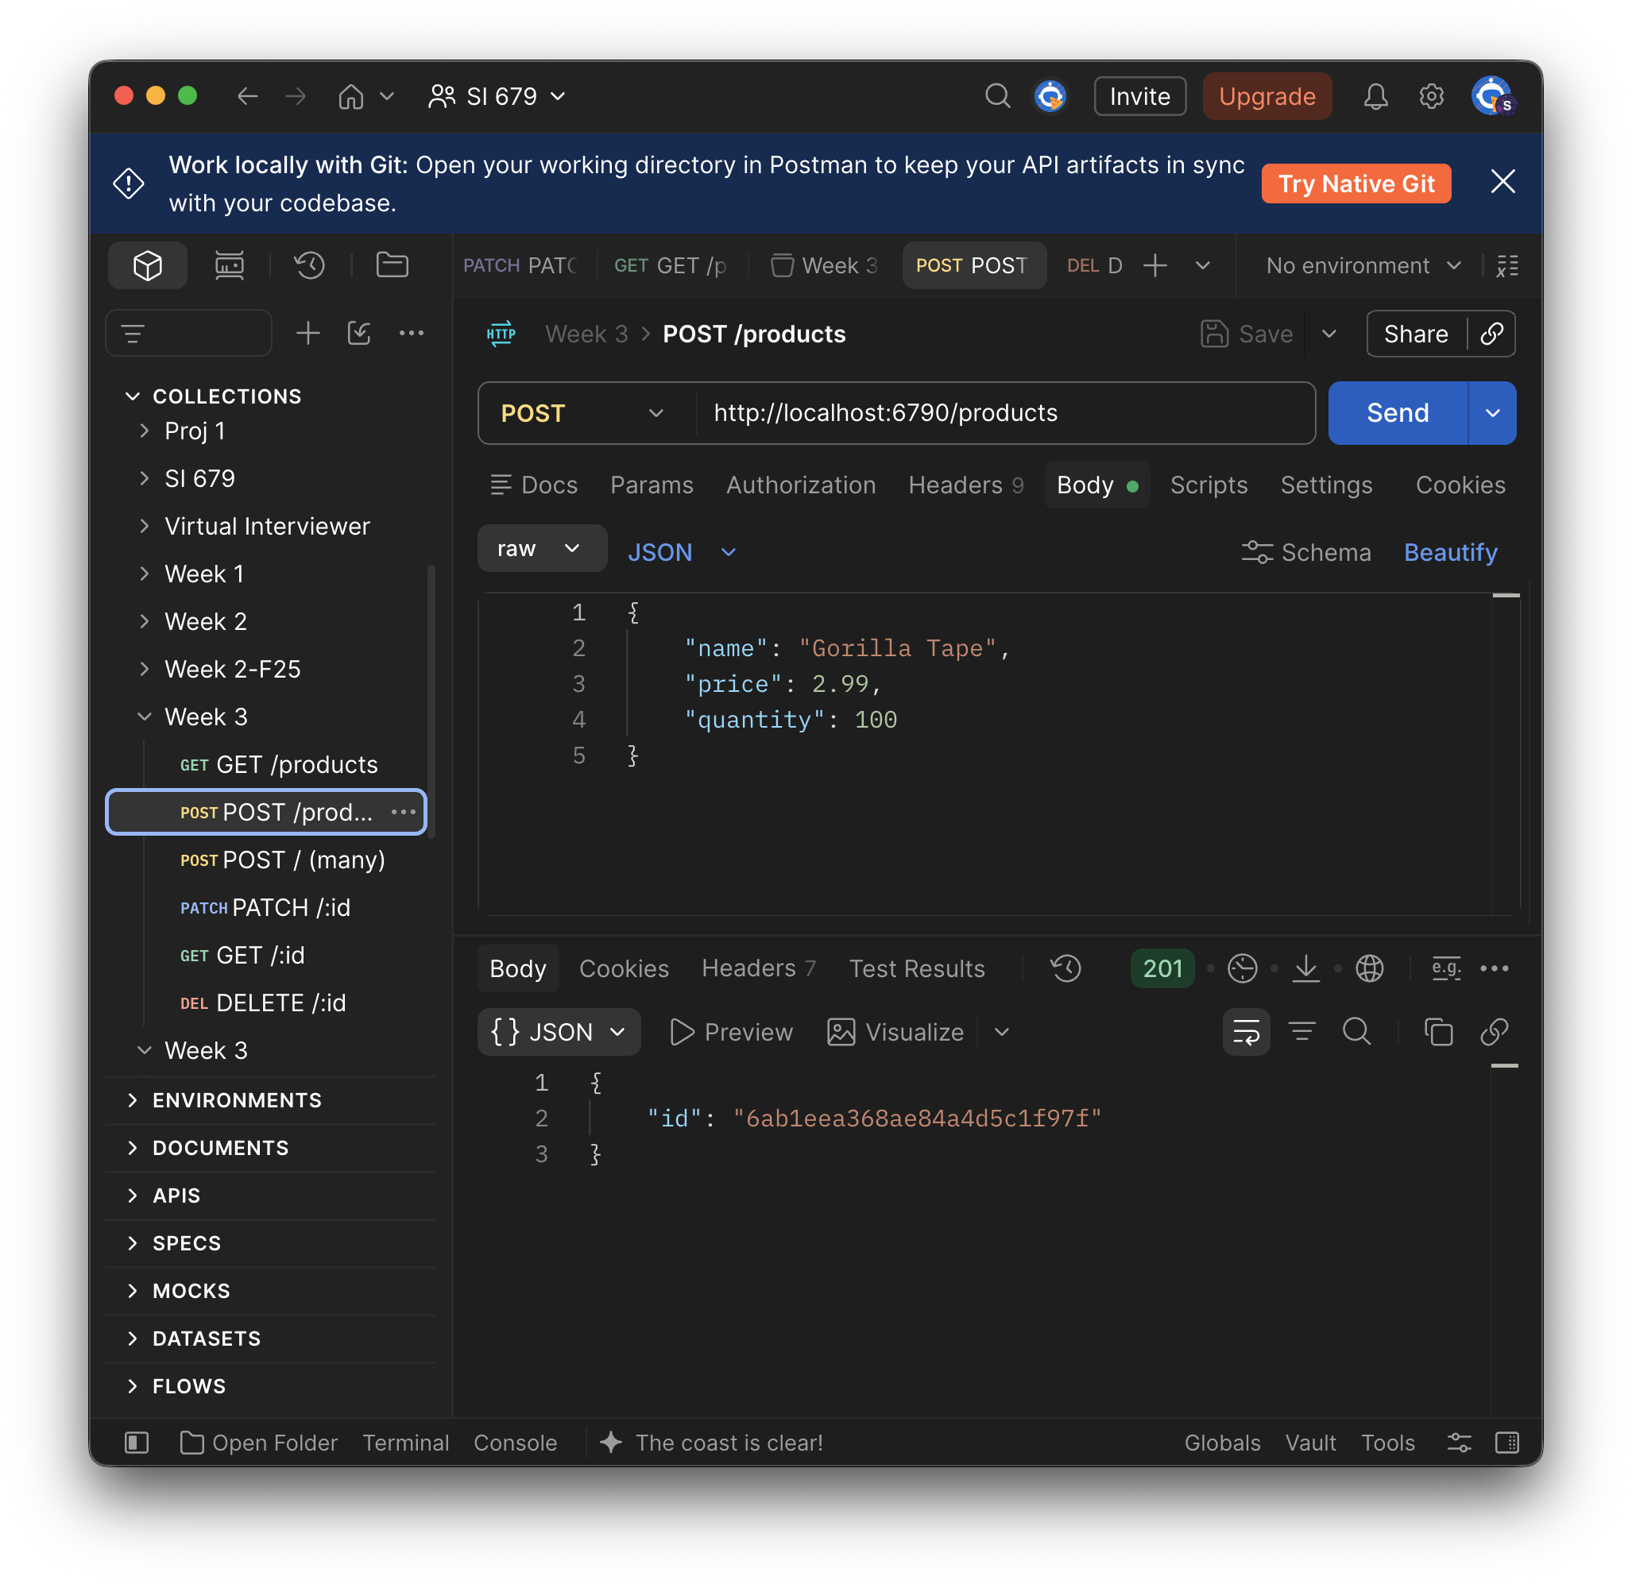
Task: Search the response body magnifier icon
Action: tap(1357, 1031)
